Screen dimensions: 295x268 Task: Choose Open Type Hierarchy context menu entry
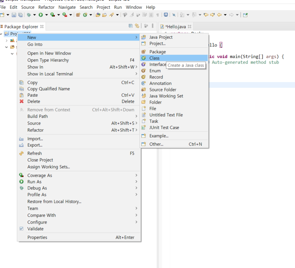(79, 60)
